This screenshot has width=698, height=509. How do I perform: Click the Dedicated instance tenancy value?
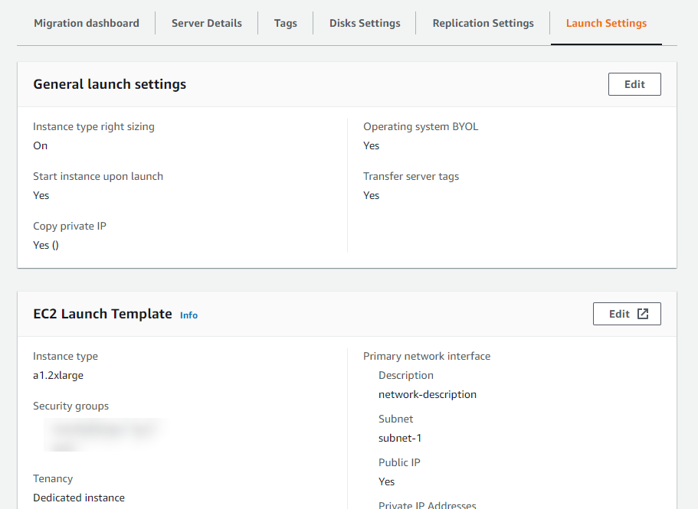pos(79,498)
